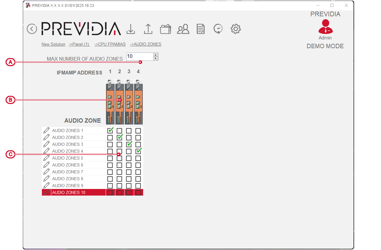The width and height of the screenshot is (381, 250).
Task: Edit AUDIO ZONES 5 using its pencil icon
Action: point(47,158)
